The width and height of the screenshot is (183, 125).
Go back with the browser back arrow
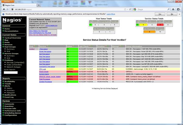pos(4,9)
